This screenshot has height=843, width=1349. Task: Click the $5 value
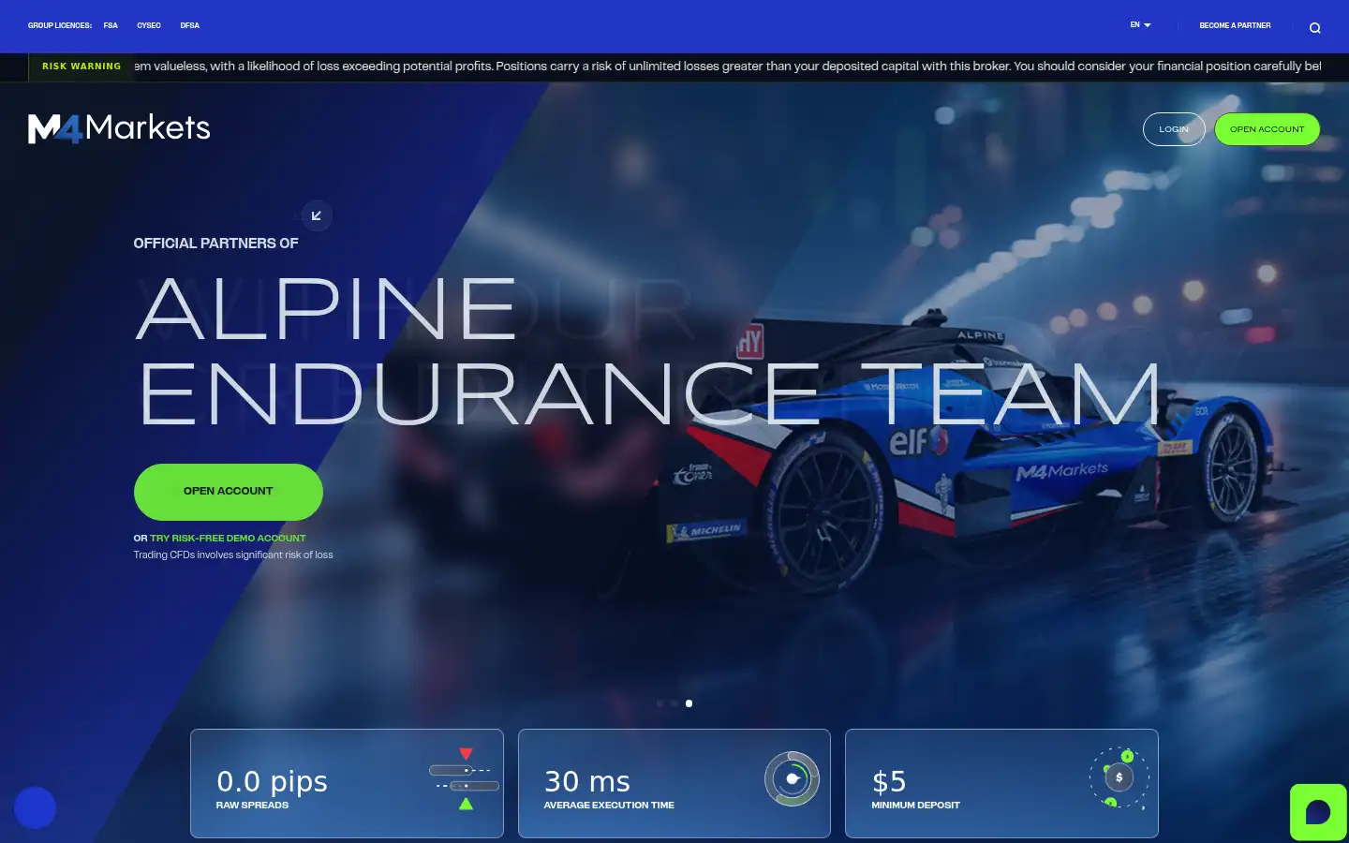[889, 781]
